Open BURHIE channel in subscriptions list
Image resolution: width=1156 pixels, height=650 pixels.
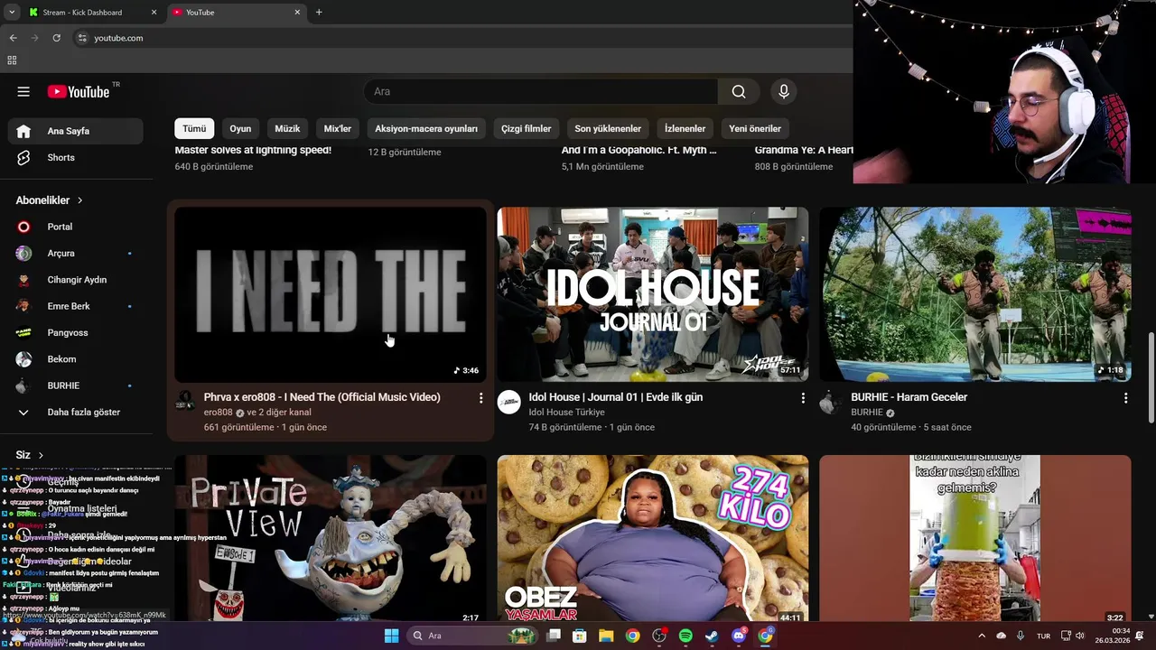(x=76, y=385)
